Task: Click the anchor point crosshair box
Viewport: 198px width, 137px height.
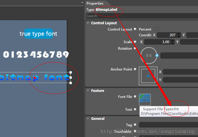Action: pos(148,76)
